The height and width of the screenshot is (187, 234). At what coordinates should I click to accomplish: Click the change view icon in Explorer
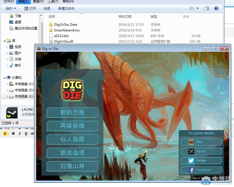tap(192, 8)
